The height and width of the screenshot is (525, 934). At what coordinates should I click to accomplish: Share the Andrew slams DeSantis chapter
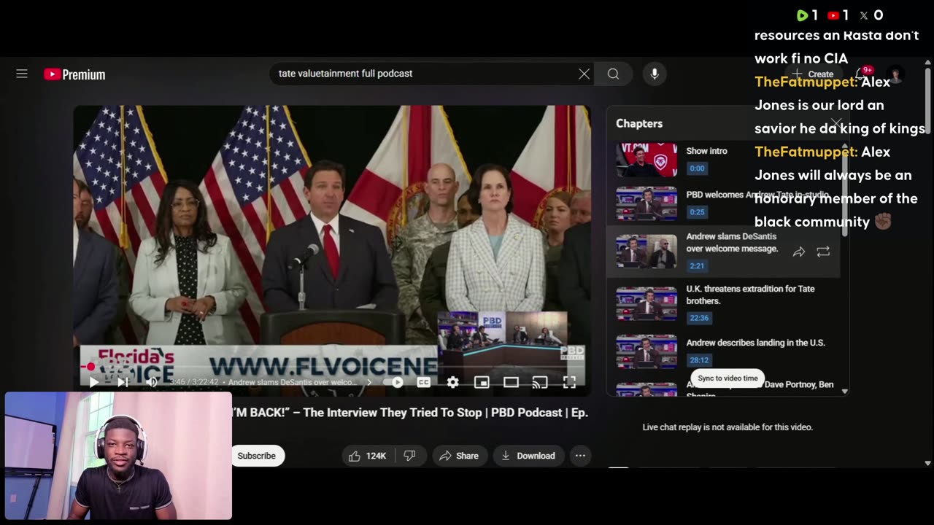coord(799,252)
